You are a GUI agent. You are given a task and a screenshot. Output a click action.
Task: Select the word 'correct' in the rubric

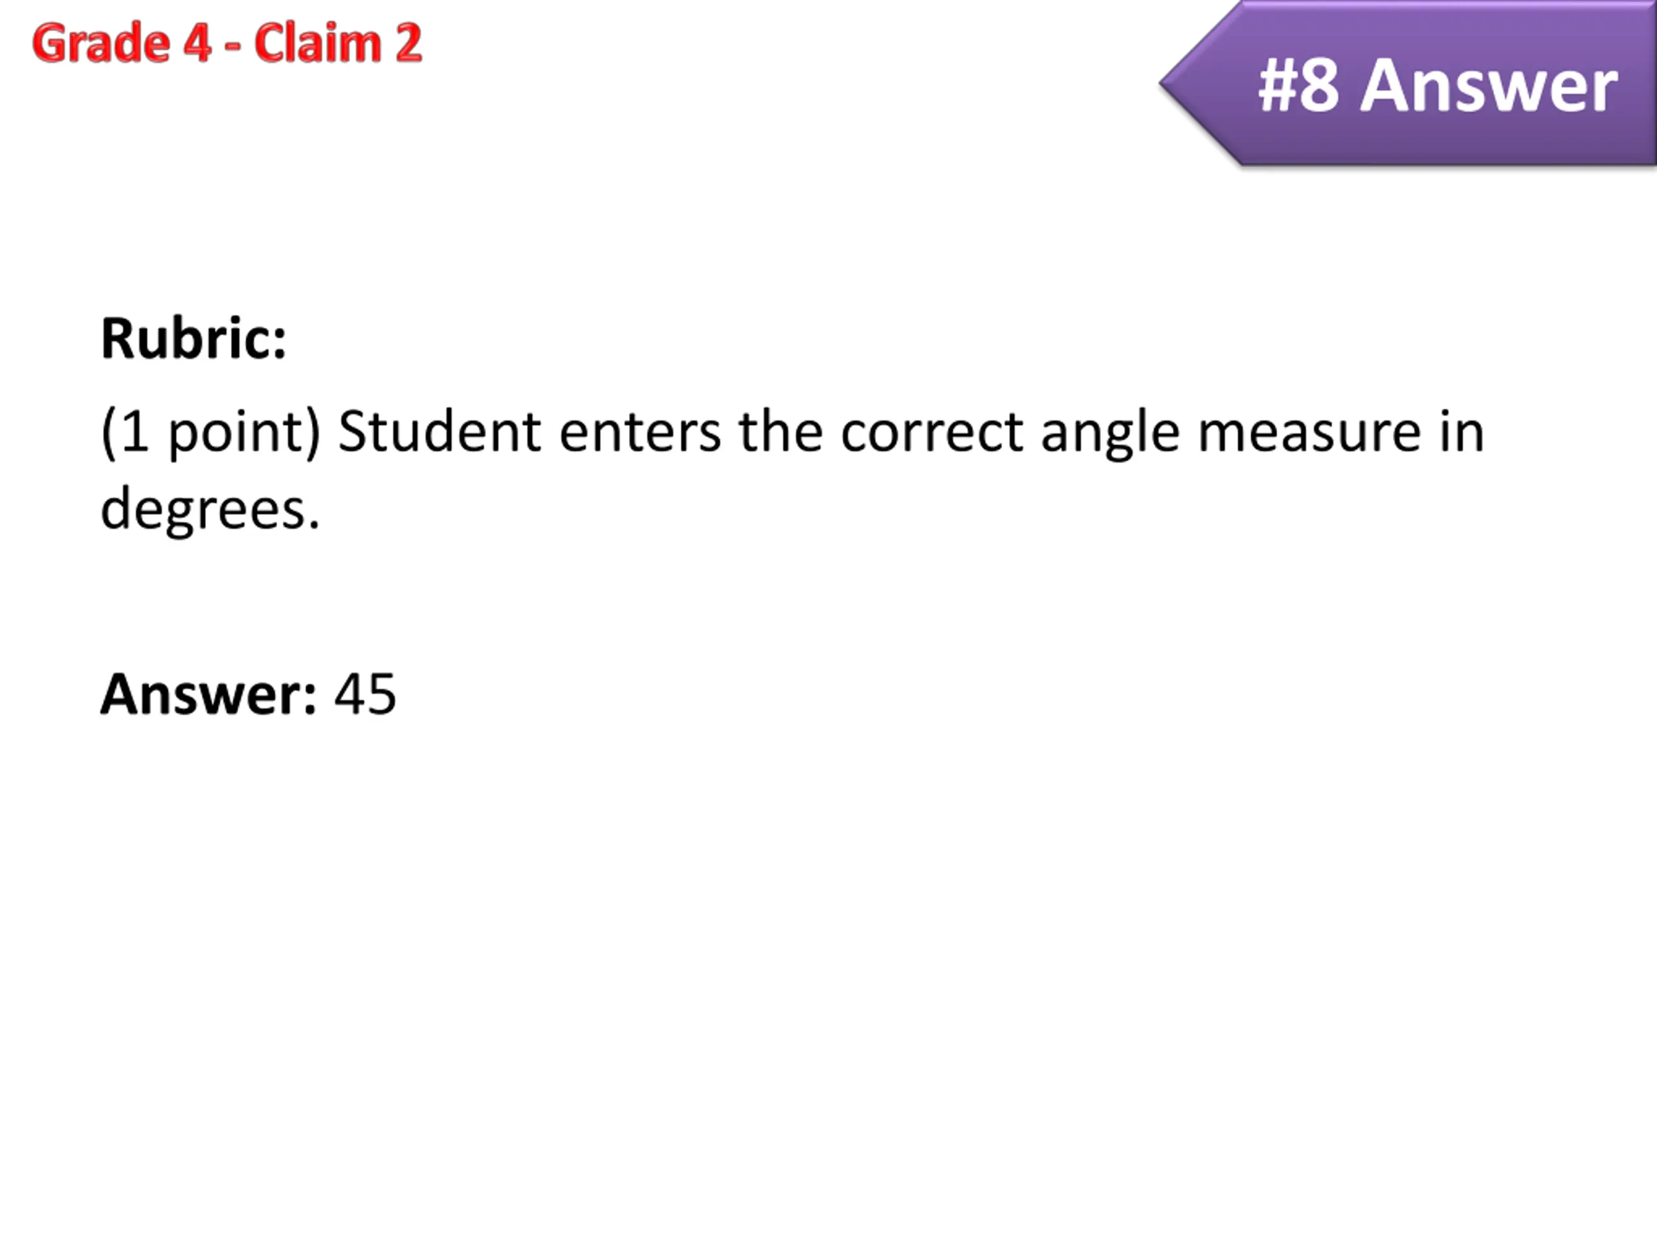pos(932,433)
